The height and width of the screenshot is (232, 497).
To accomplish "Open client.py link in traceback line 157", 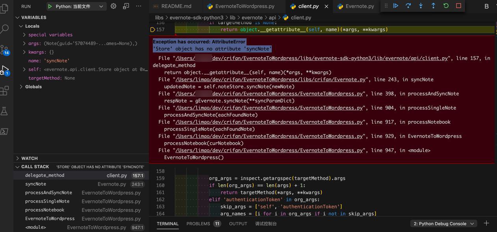I will [312, 58].
